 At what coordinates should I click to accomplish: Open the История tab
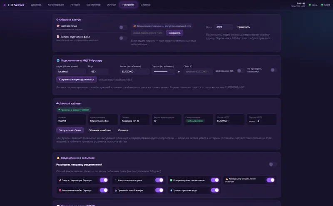coord(75,5)
